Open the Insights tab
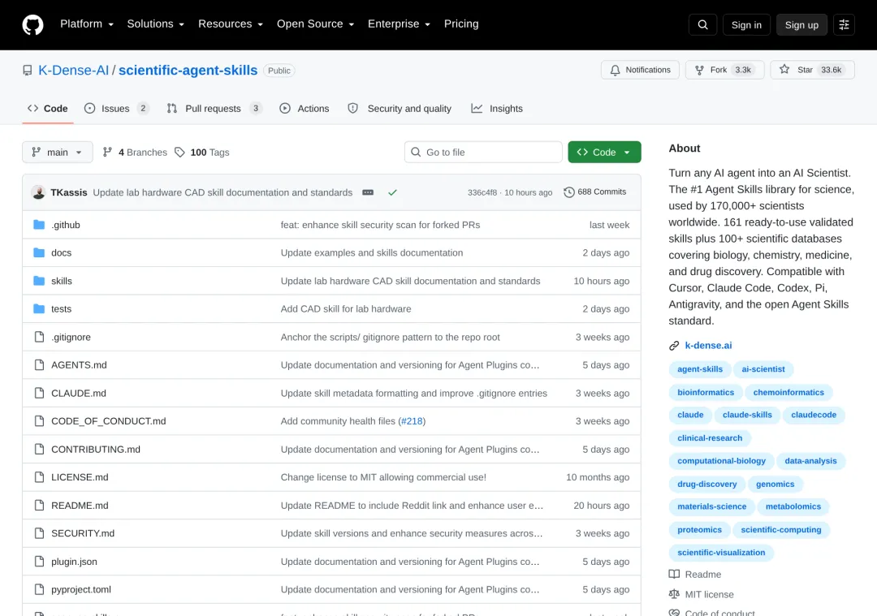 497,109
